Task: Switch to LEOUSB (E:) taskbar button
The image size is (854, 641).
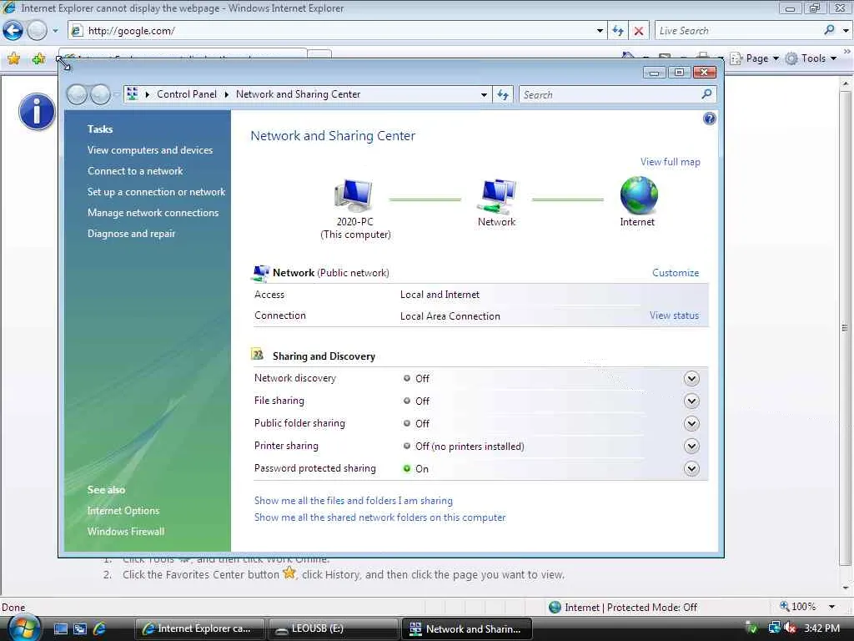Action: [x=333, y=628]
